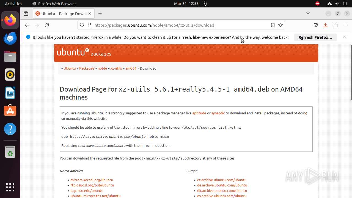Image resolution: width=352 pixels, height=198 pixels.
Task: Reload the current page
Action: [x=47, y=25]
